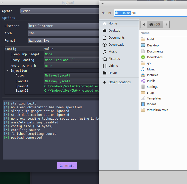Click the Music icon in file list
The height and width of the screenshot is (184, 187).
(143, 69)
